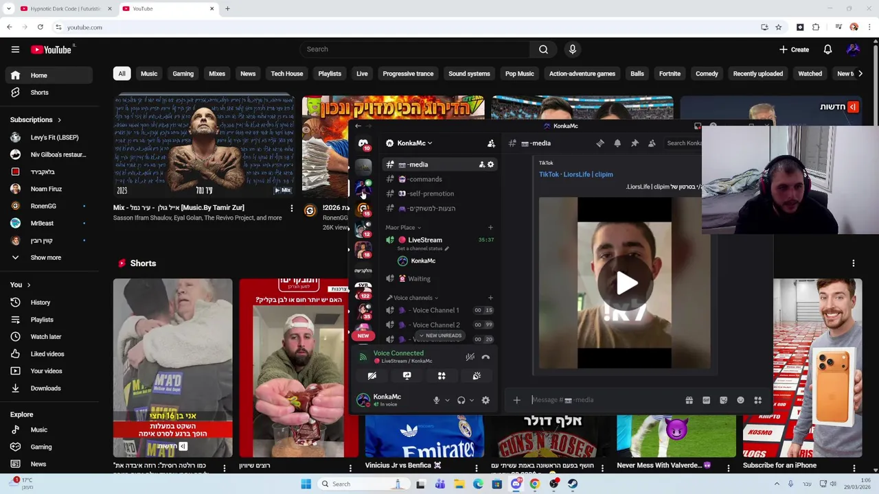Open YouTube notifications bell
The image size is (879, 494).
[x=827, y=49]
